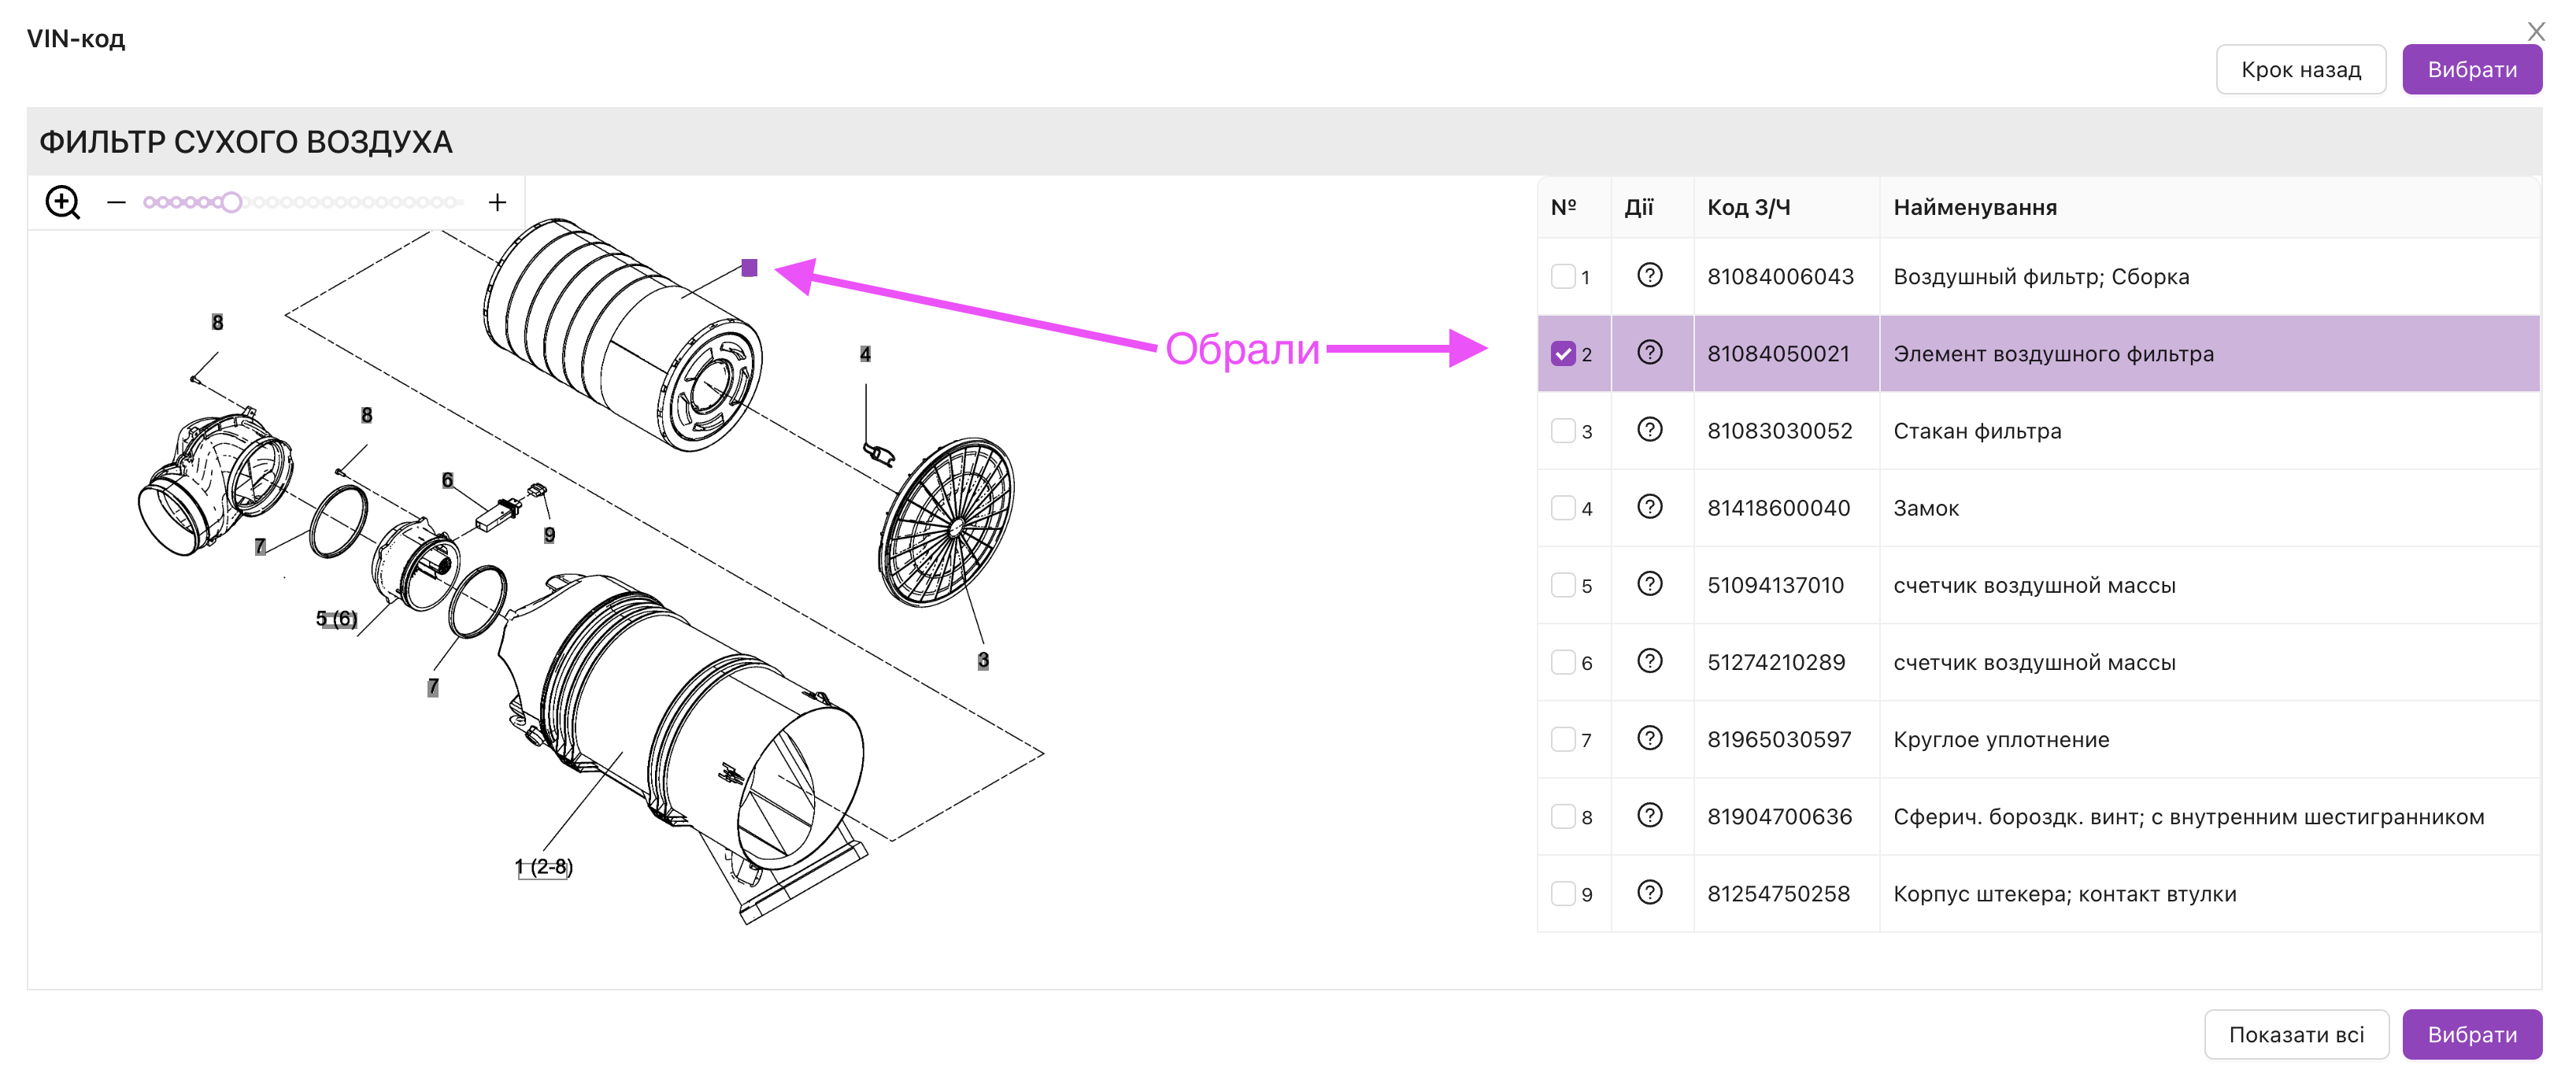This screenshot has width=2576, height=1088.
Task: Click the zoom out minus icon
Action: point(117,204)
